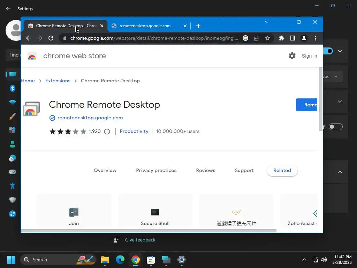This screenshot has width=357, height=268.
Task: Toggle the blue on switch in Settings
Action: [328, 51]
